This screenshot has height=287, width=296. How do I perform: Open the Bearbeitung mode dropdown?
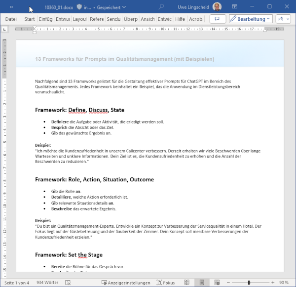coord(251,19)
